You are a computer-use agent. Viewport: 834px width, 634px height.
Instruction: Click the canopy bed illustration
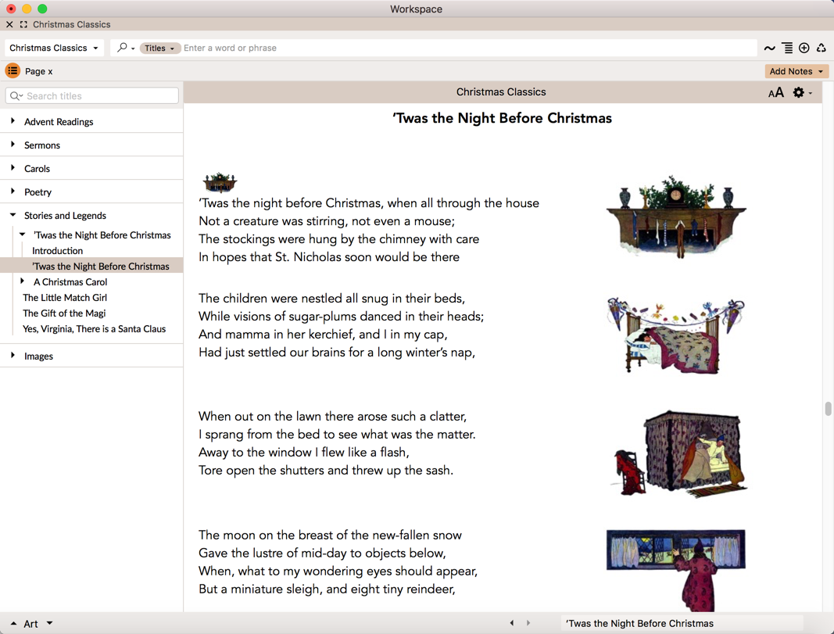click(x=679, y=453)
